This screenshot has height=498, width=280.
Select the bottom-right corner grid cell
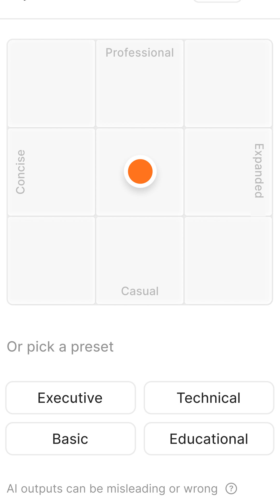228,260
